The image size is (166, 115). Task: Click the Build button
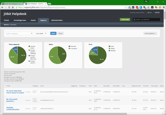point(53,33)
